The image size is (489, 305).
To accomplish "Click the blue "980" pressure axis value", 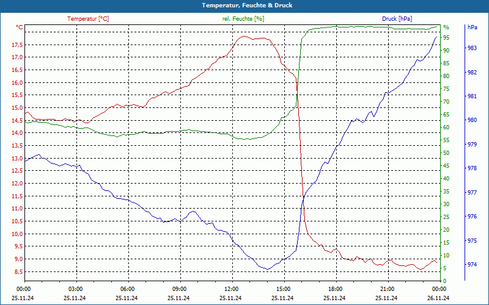I will pyautogui.click(x=472, y=120).
